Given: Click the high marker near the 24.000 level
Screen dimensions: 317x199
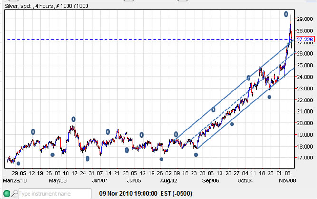Looking at the screenshot, I should 248,78.
